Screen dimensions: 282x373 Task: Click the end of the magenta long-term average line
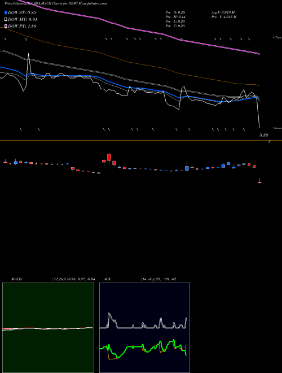point(259,54)
